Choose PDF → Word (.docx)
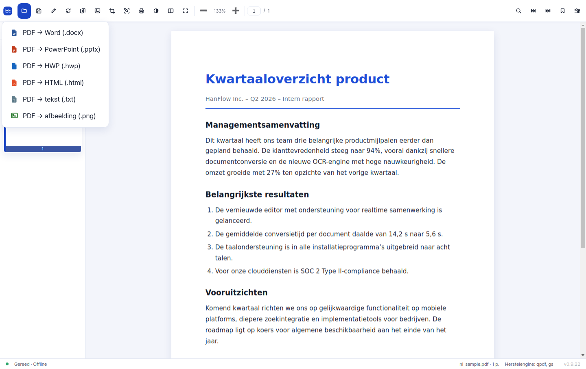The width and height of the screenshot is (586, 369). (55, 33)
